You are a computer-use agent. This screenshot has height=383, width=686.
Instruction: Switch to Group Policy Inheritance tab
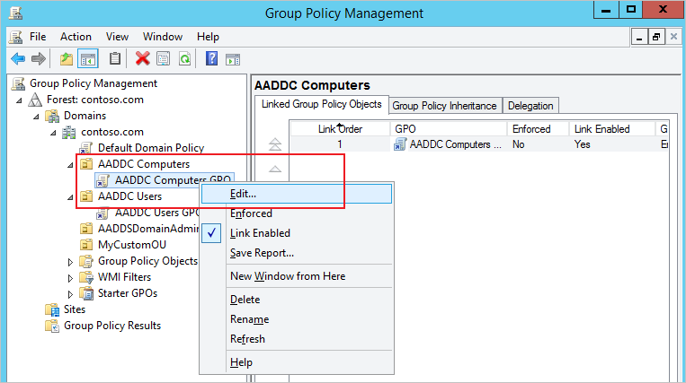click(444, 106)
